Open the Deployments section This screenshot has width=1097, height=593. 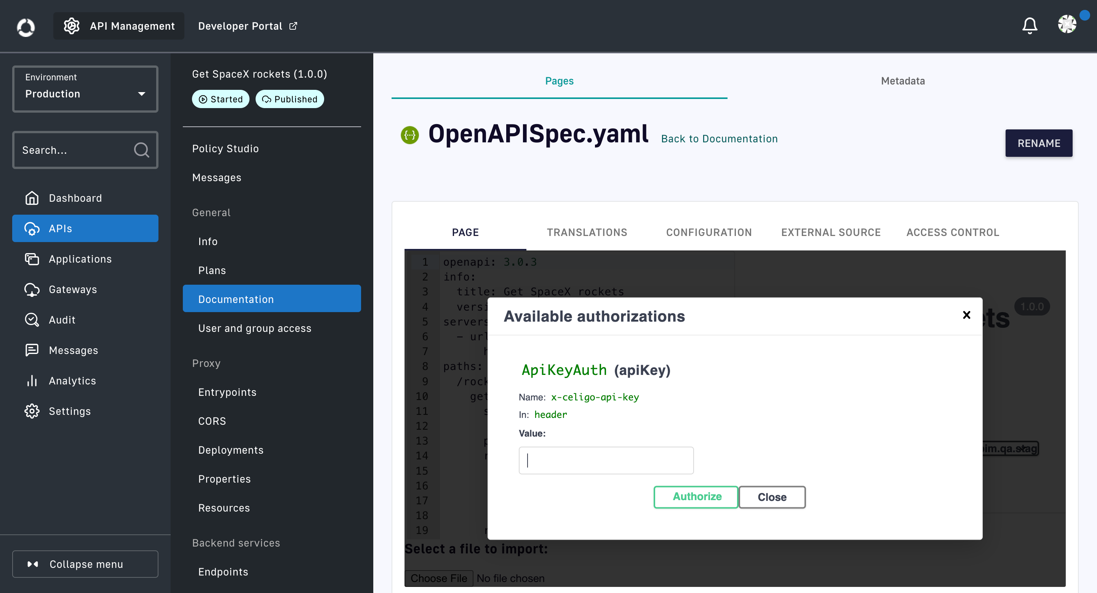coord(272,450)
